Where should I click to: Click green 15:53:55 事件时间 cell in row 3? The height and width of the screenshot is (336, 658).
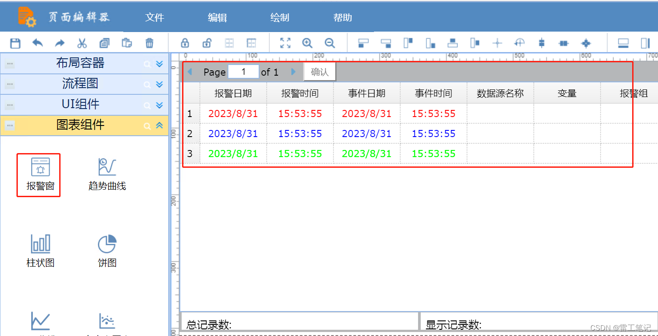434,154
